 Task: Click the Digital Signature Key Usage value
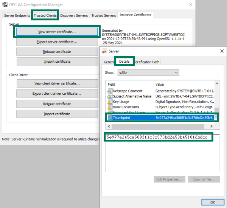[x=185, y=102]
